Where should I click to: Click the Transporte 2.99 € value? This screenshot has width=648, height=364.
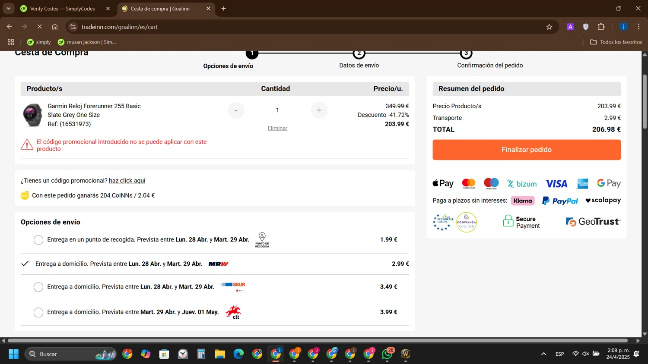pos(612,118)
